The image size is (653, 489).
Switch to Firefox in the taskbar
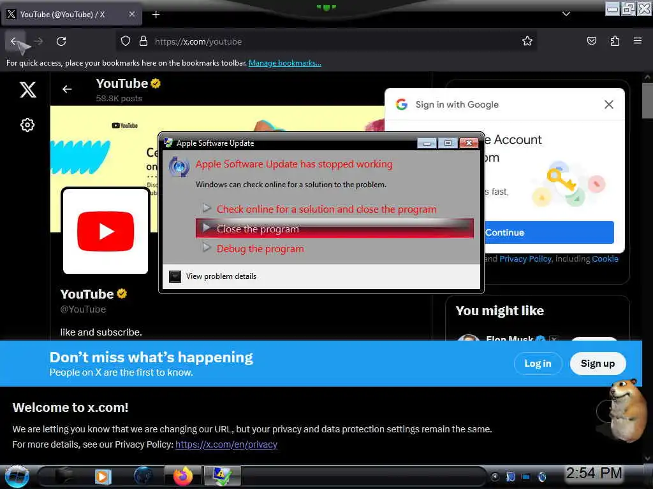[183, 476]
